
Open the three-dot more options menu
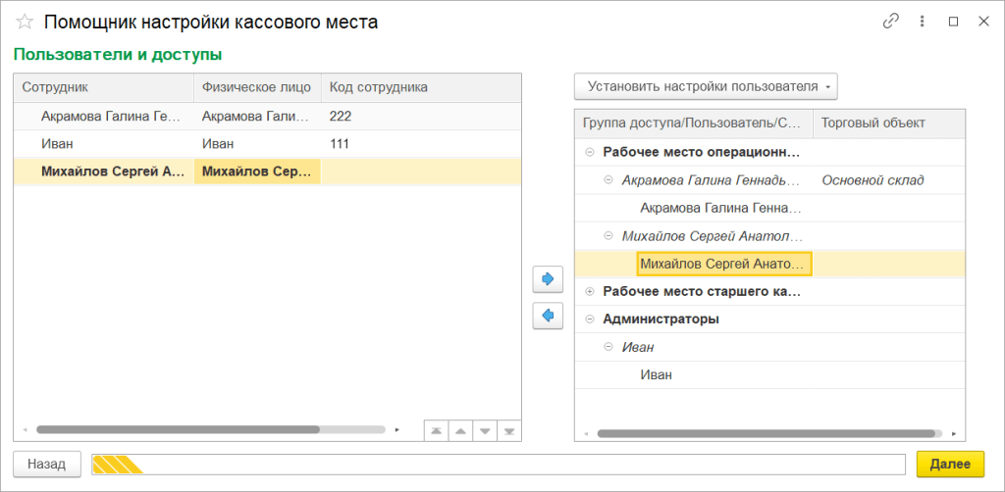pyautogui.click(x=922, y=21)
